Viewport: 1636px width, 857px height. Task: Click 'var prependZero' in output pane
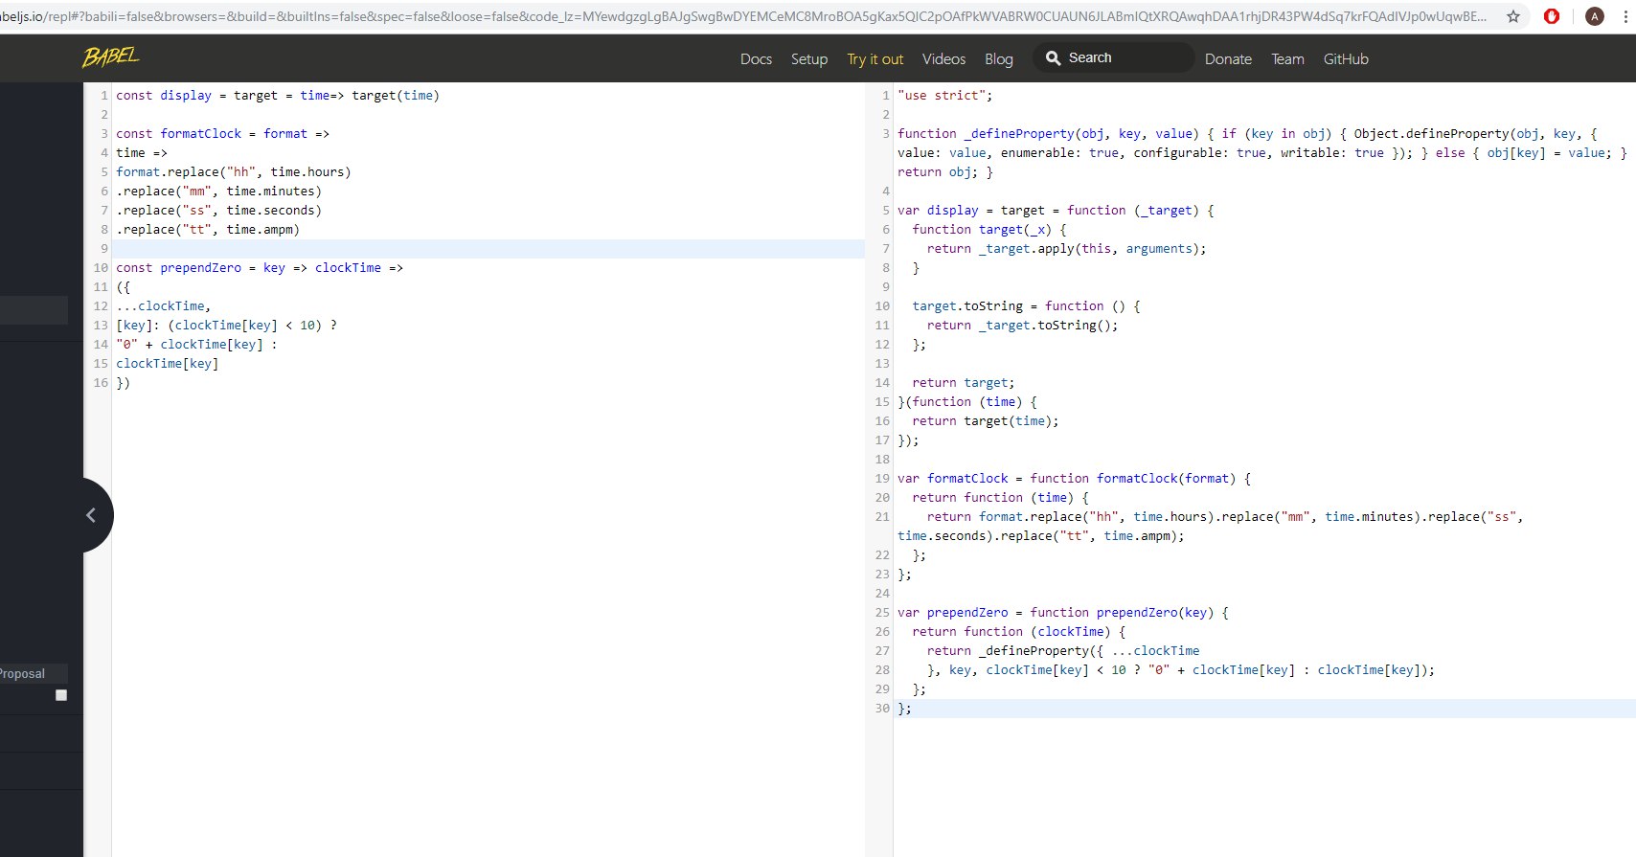click(953, 613)
